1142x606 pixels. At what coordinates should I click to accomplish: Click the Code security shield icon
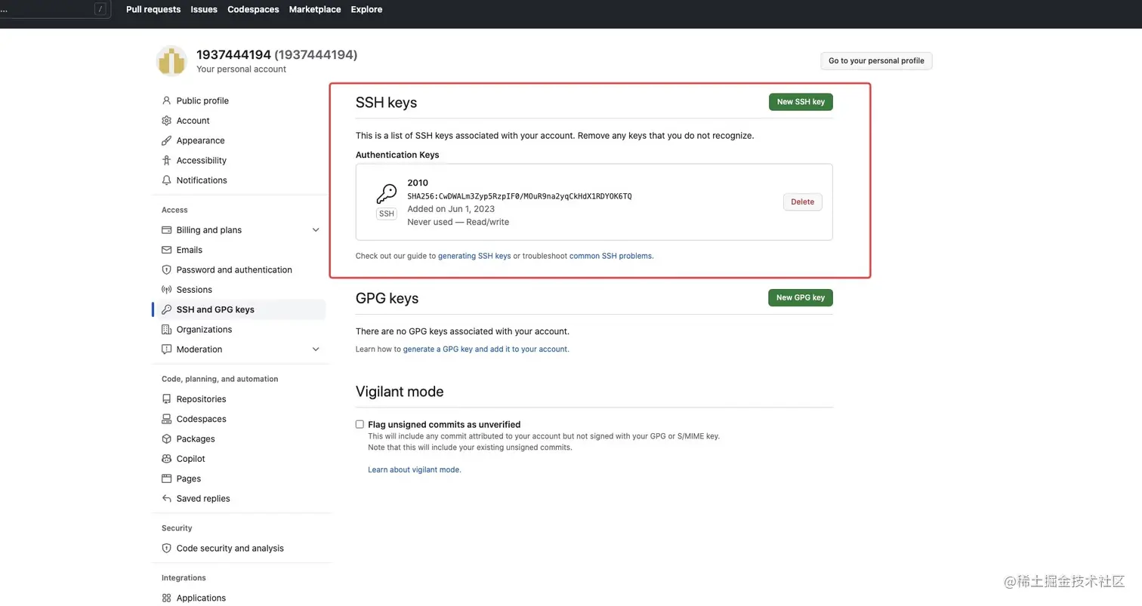[x=167, y=549]
